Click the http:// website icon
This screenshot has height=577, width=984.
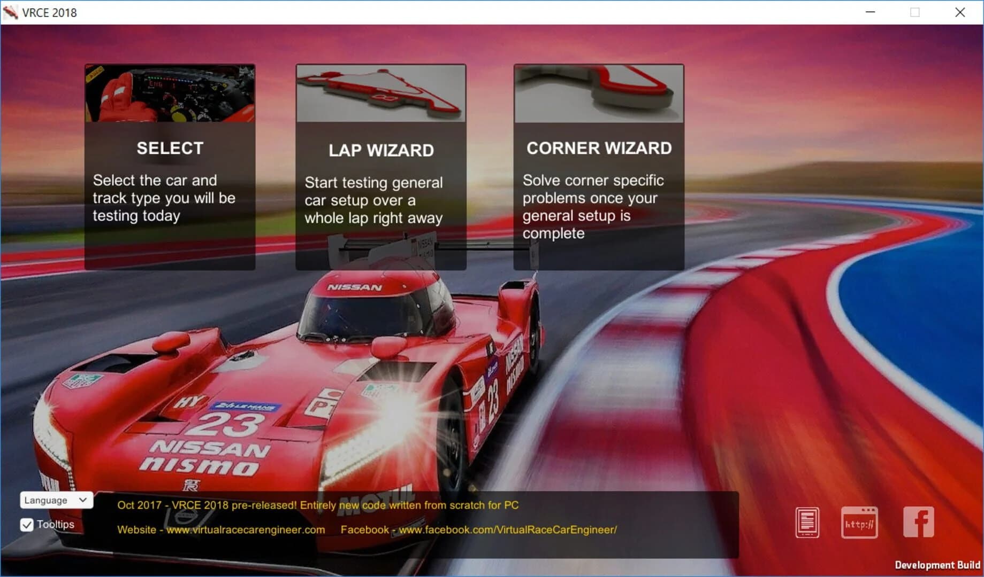(x=859, y=523)
